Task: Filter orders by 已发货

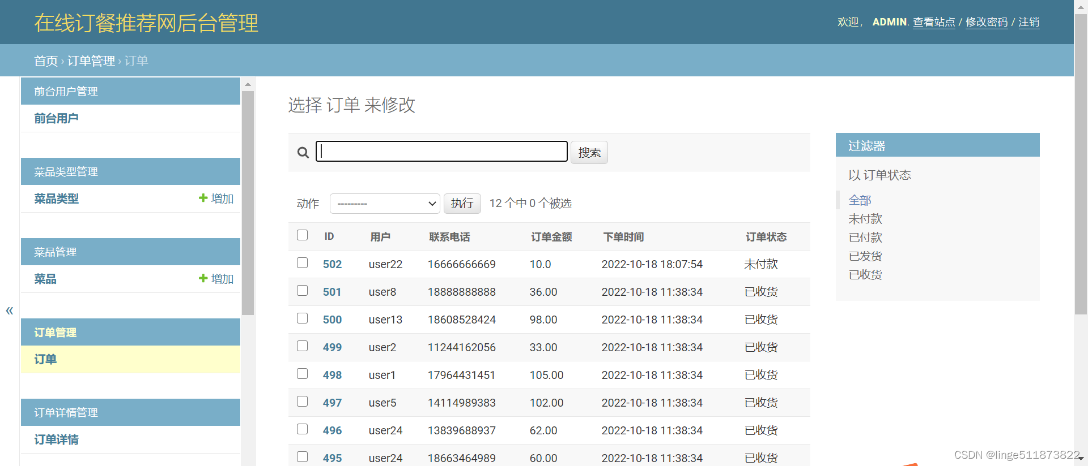Action: [865, 256]
